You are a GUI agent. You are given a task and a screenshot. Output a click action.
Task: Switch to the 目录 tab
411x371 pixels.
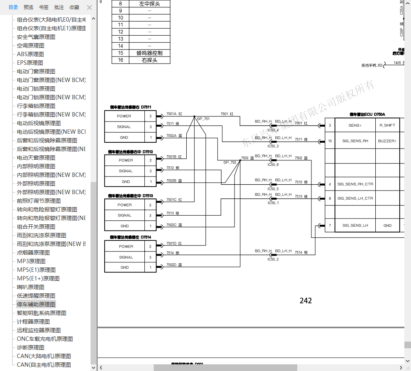coord(13,7)
